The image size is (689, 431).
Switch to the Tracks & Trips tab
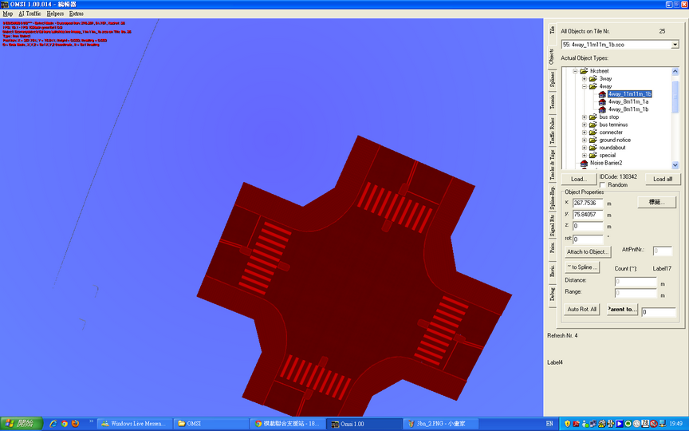tap(553, 164)
